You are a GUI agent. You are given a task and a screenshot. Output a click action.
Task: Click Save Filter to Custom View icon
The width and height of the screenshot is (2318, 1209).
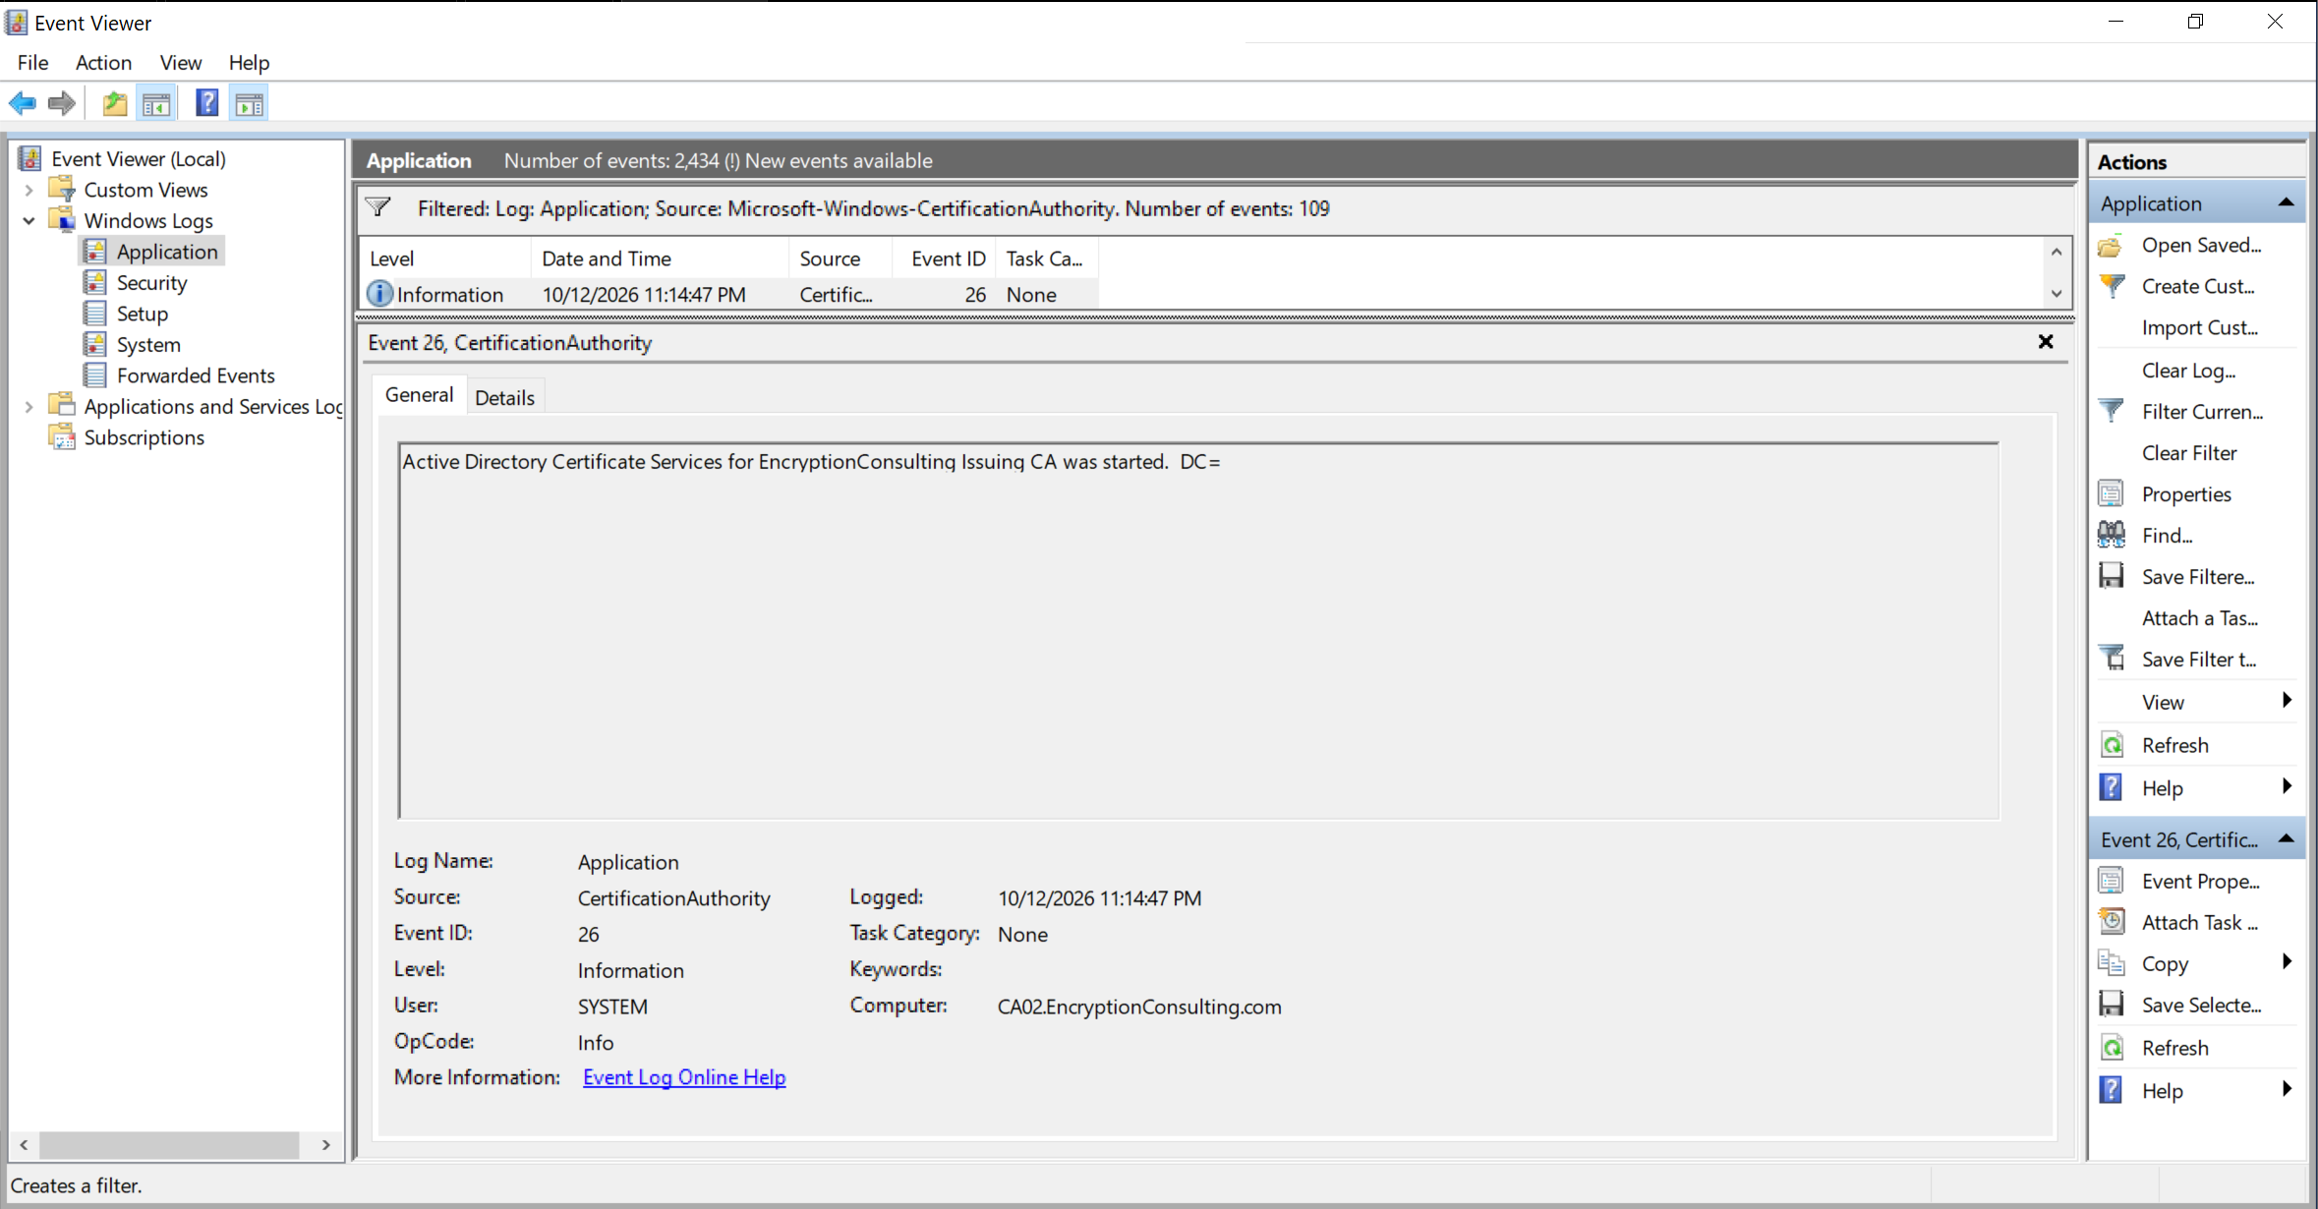pos(2111,659)
